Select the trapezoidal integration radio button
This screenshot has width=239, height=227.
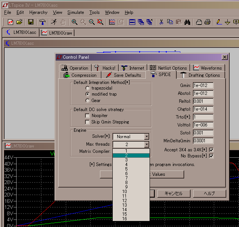(x=88, y=88)
